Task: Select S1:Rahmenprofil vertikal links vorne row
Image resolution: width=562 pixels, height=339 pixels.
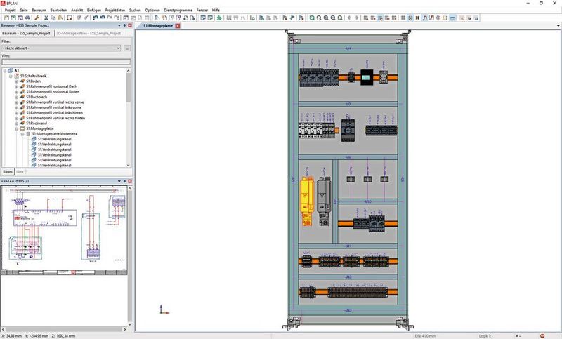Action: (54, 107)
